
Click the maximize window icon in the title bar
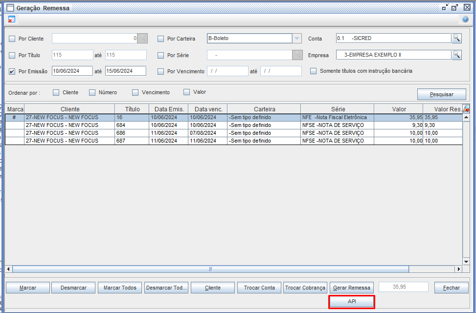point(455,8)
